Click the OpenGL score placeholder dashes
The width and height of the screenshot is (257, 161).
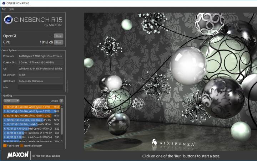click(x=51, y=36)
